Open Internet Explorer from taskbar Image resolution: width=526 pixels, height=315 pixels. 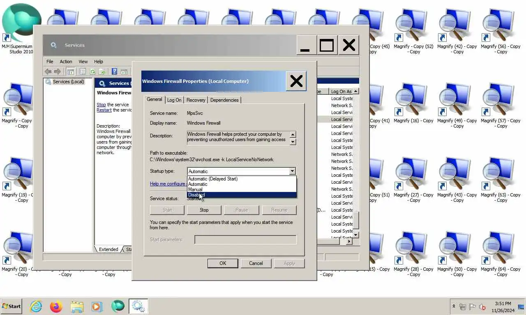click(36, 306)
